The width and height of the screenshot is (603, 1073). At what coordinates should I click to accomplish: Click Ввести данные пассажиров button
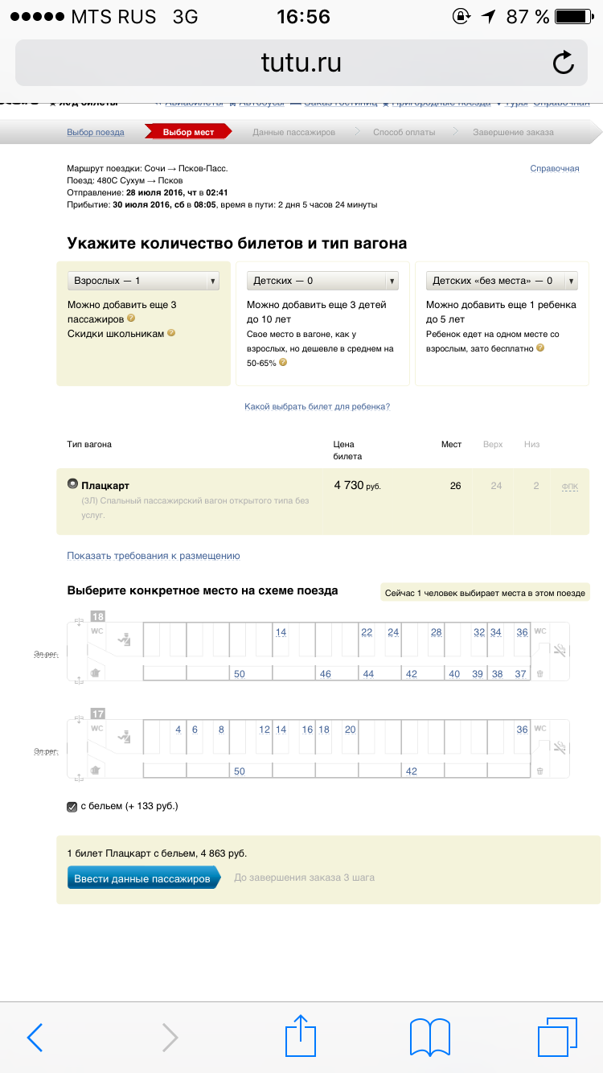click(143, 878)
